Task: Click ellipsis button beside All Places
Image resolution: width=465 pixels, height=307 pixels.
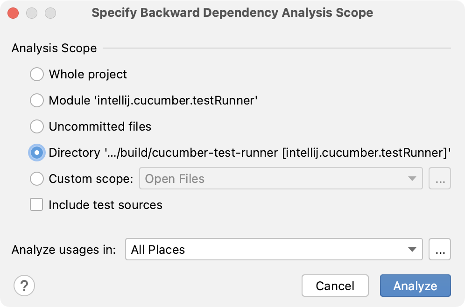Action: 440,249
